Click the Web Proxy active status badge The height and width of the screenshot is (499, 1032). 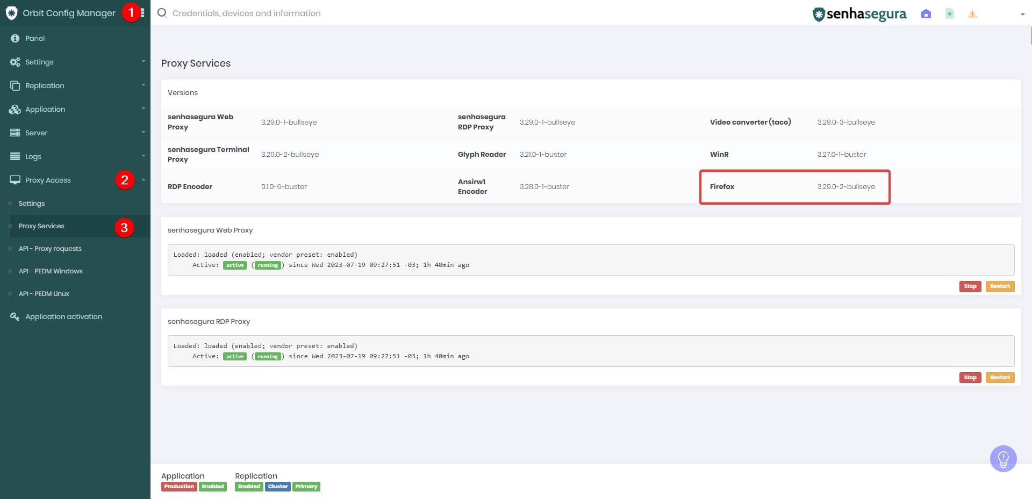pyautogui.click(x=235, y=265)
